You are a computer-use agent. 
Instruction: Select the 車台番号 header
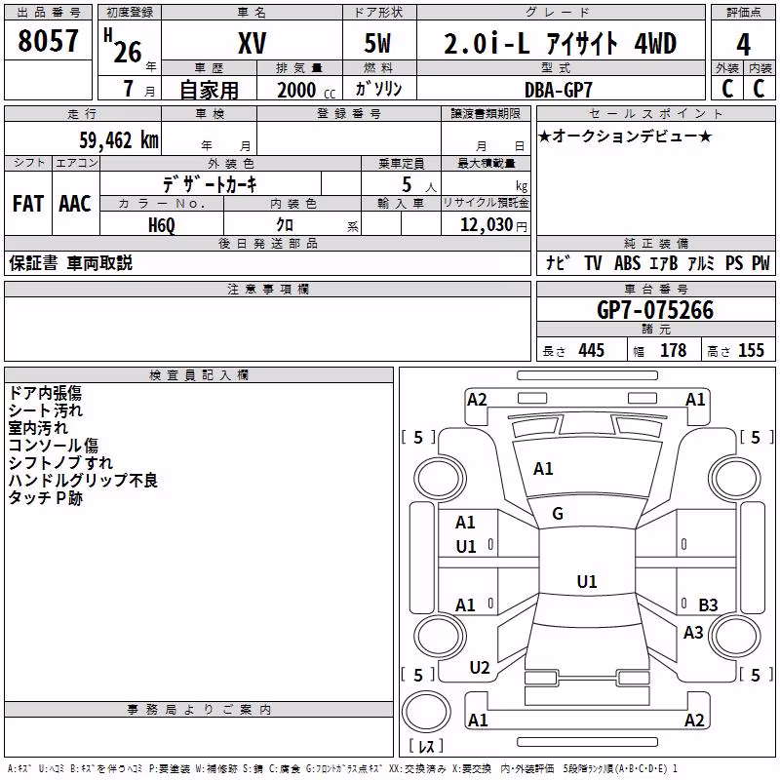pyautogui.click(x=656, y=289)
